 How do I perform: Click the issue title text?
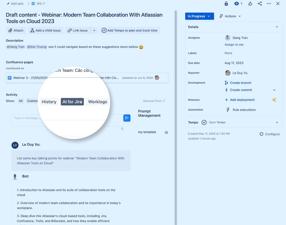[84, 18]
